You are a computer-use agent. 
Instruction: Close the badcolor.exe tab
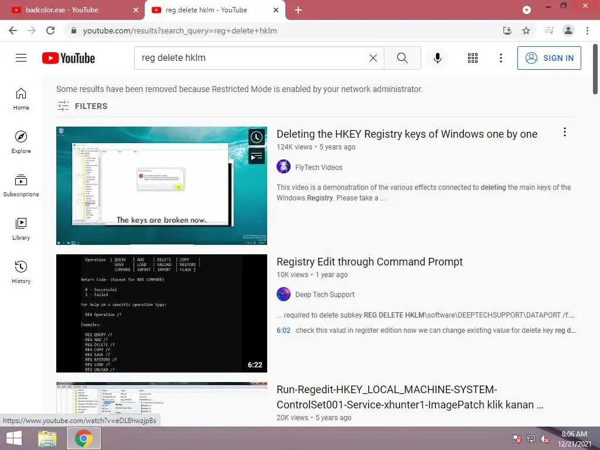tap(136, 10)
